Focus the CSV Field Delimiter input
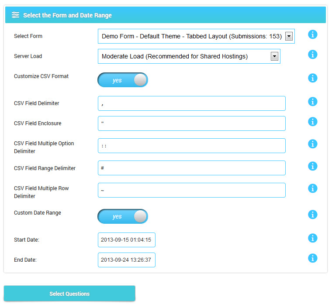 click(192, 103)
